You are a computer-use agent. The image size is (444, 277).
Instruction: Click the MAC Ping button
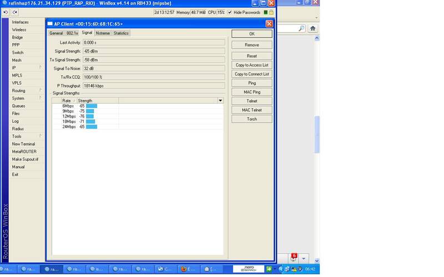tap(252, 92)
